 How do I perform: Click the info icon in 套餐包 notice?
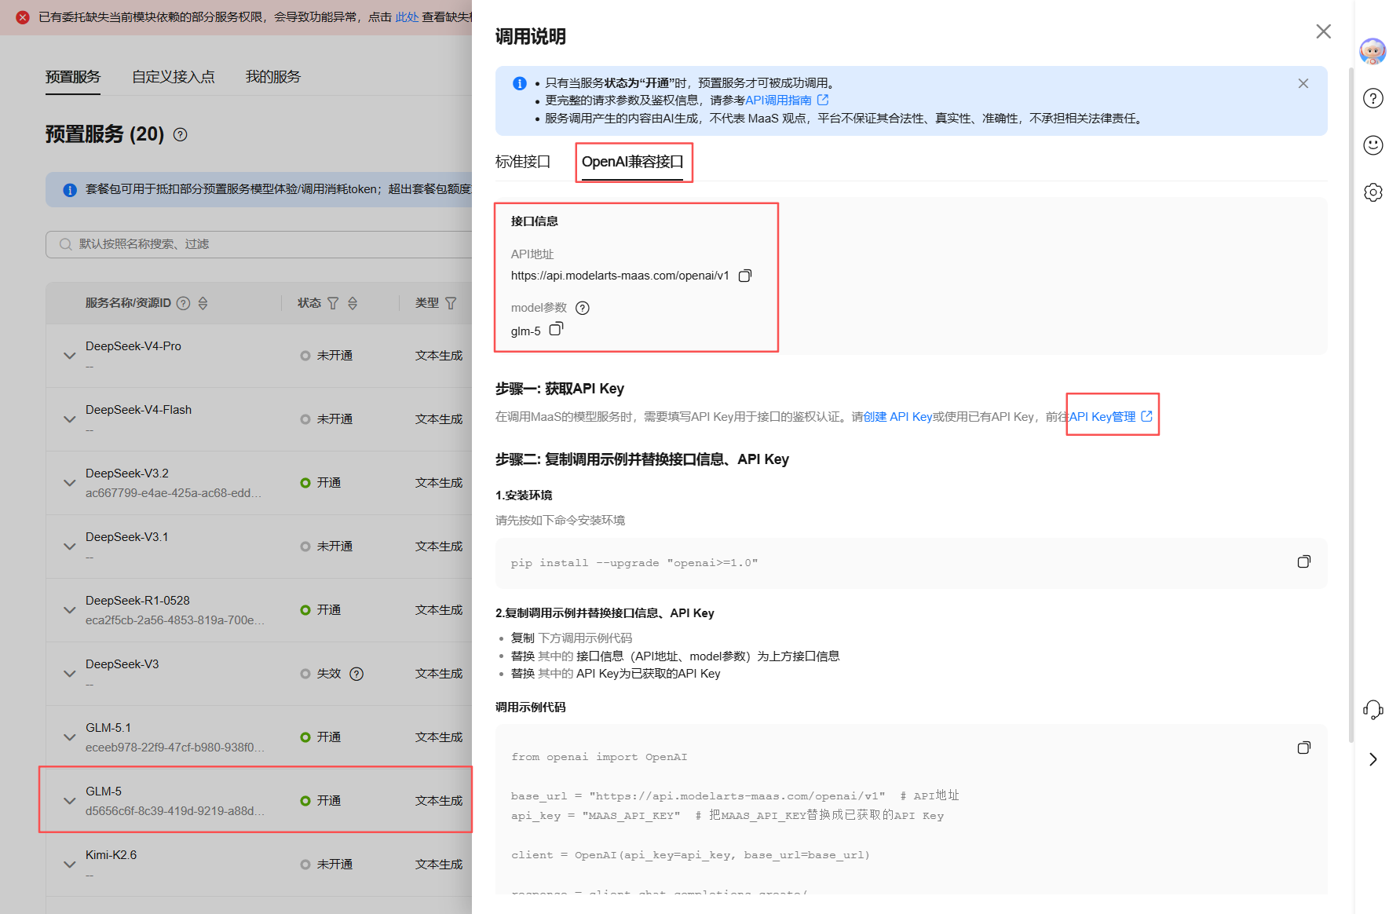click(x=70, y=190)
